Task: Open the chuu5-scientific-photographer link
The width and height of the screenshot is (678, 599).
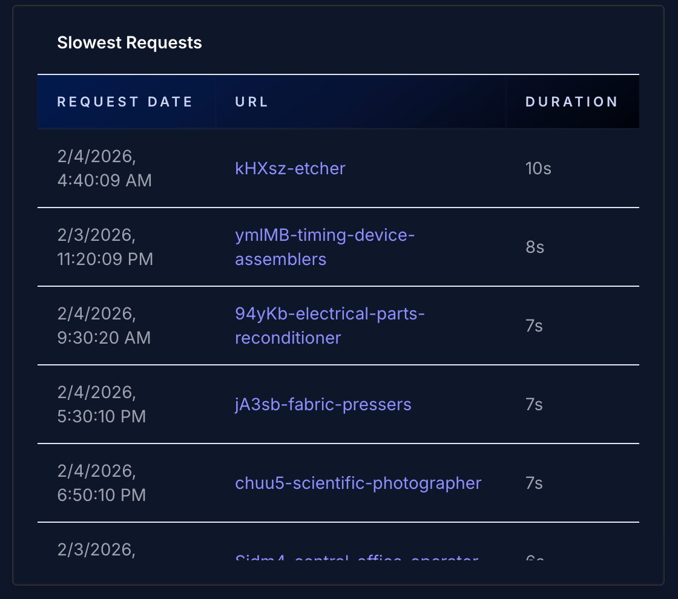Action: tap(358, 483)
